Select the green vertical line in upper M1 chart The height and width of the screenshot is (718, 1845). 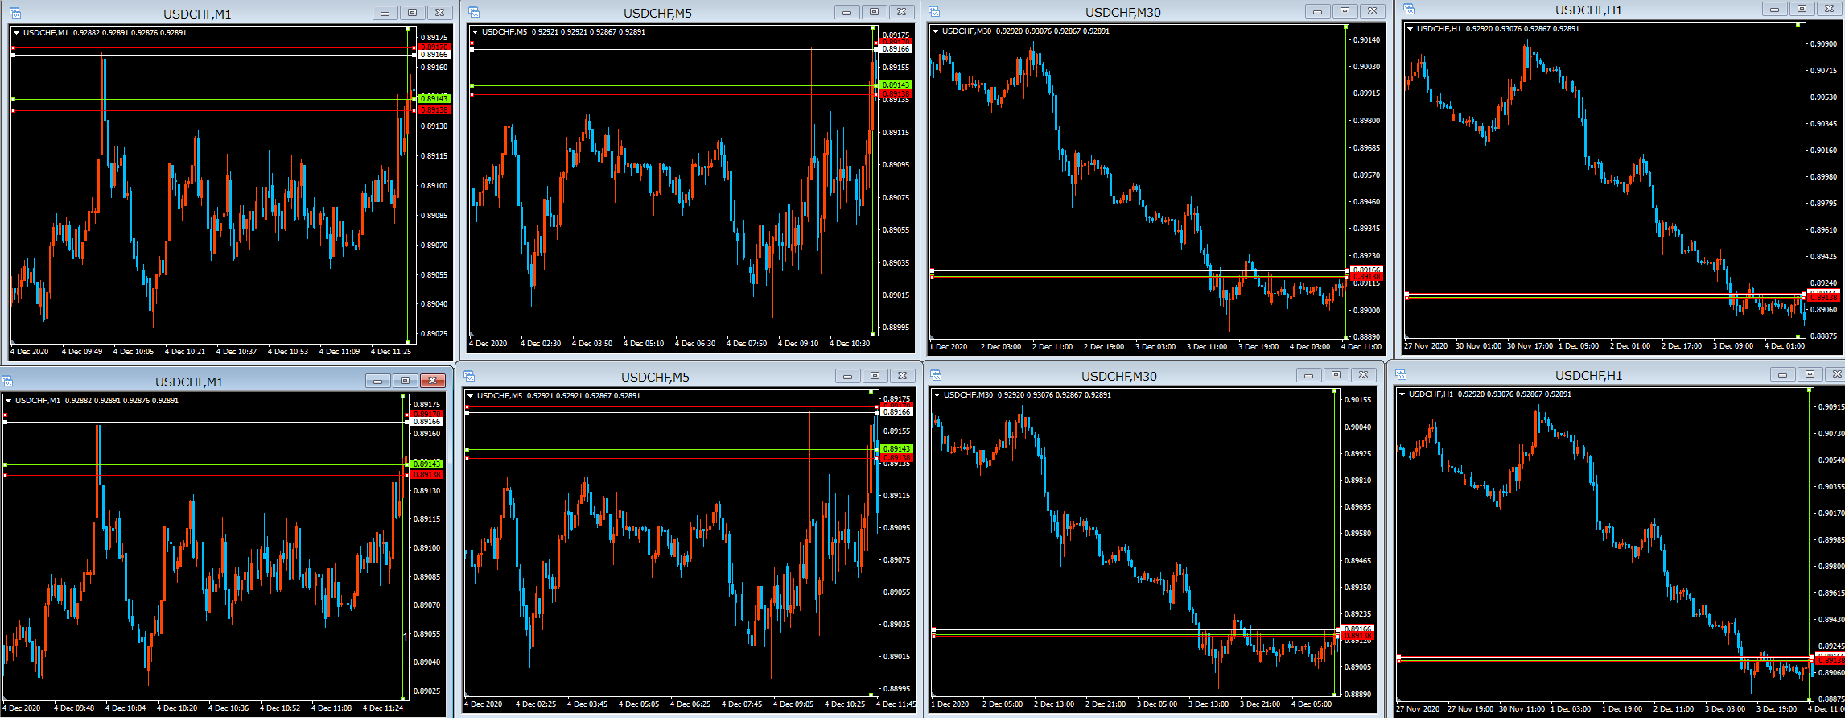pyautogui.click(x=408, y=201)
